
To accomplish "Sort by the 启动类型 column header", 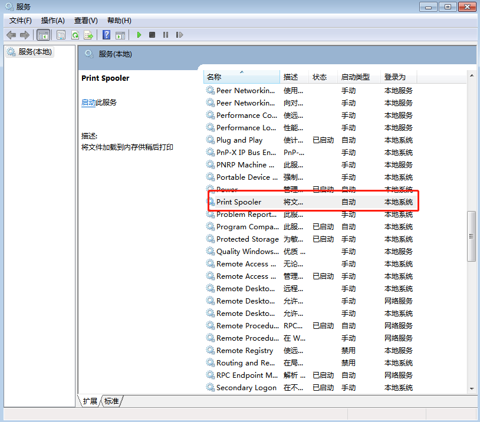I will click(x=355, y=77).
